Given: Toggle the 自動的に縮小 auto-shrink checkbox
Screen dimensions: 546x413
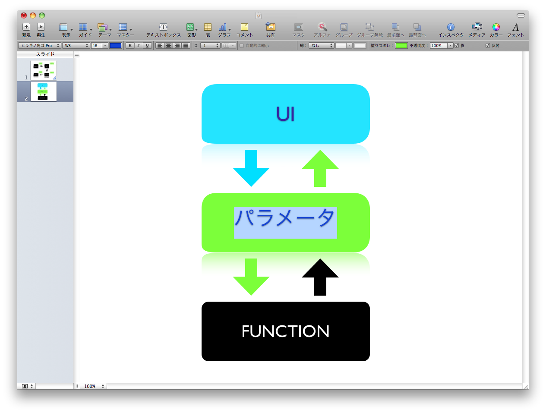Looking at the screenshot, I should tap(242, 45).
